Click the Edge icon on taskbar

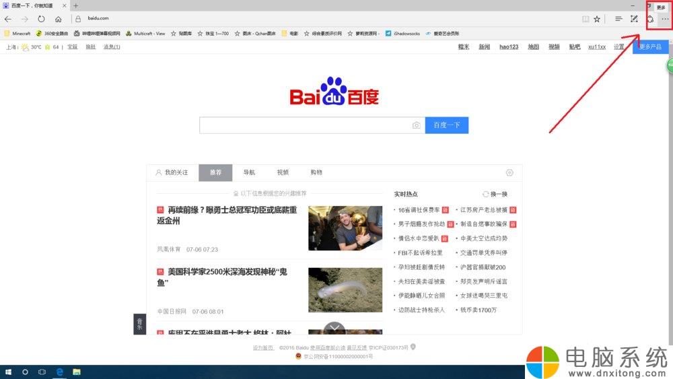[60, 372]
